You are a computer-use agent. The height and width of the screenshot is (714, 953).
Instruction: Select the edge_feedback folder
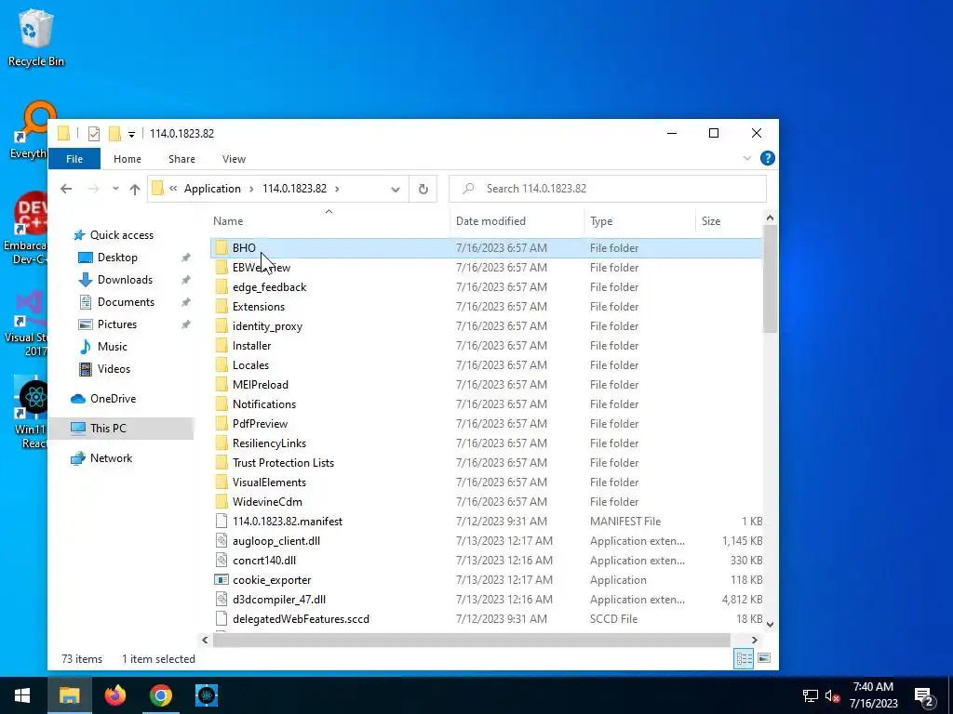(269, 287)
